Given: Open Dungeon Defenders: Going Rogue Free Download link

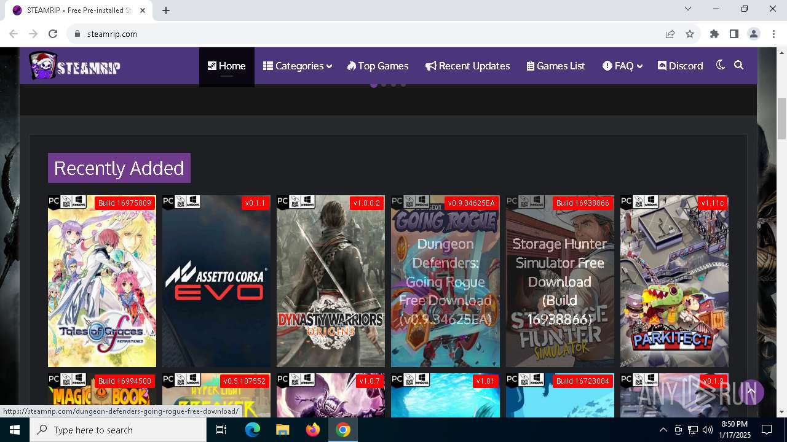Looking at the screenshot, I should (x=445, y=281).
